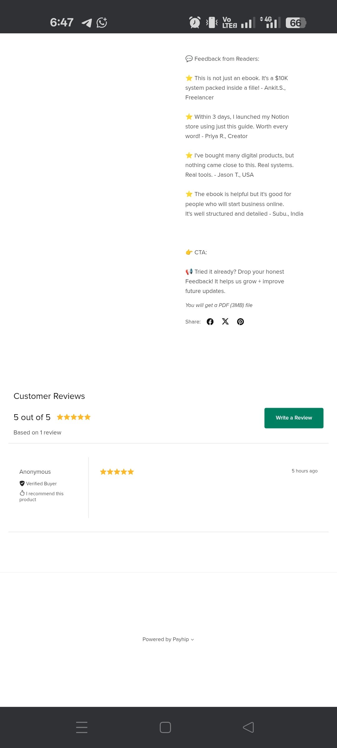Share on Pinterest icon

tap(240, 322)
